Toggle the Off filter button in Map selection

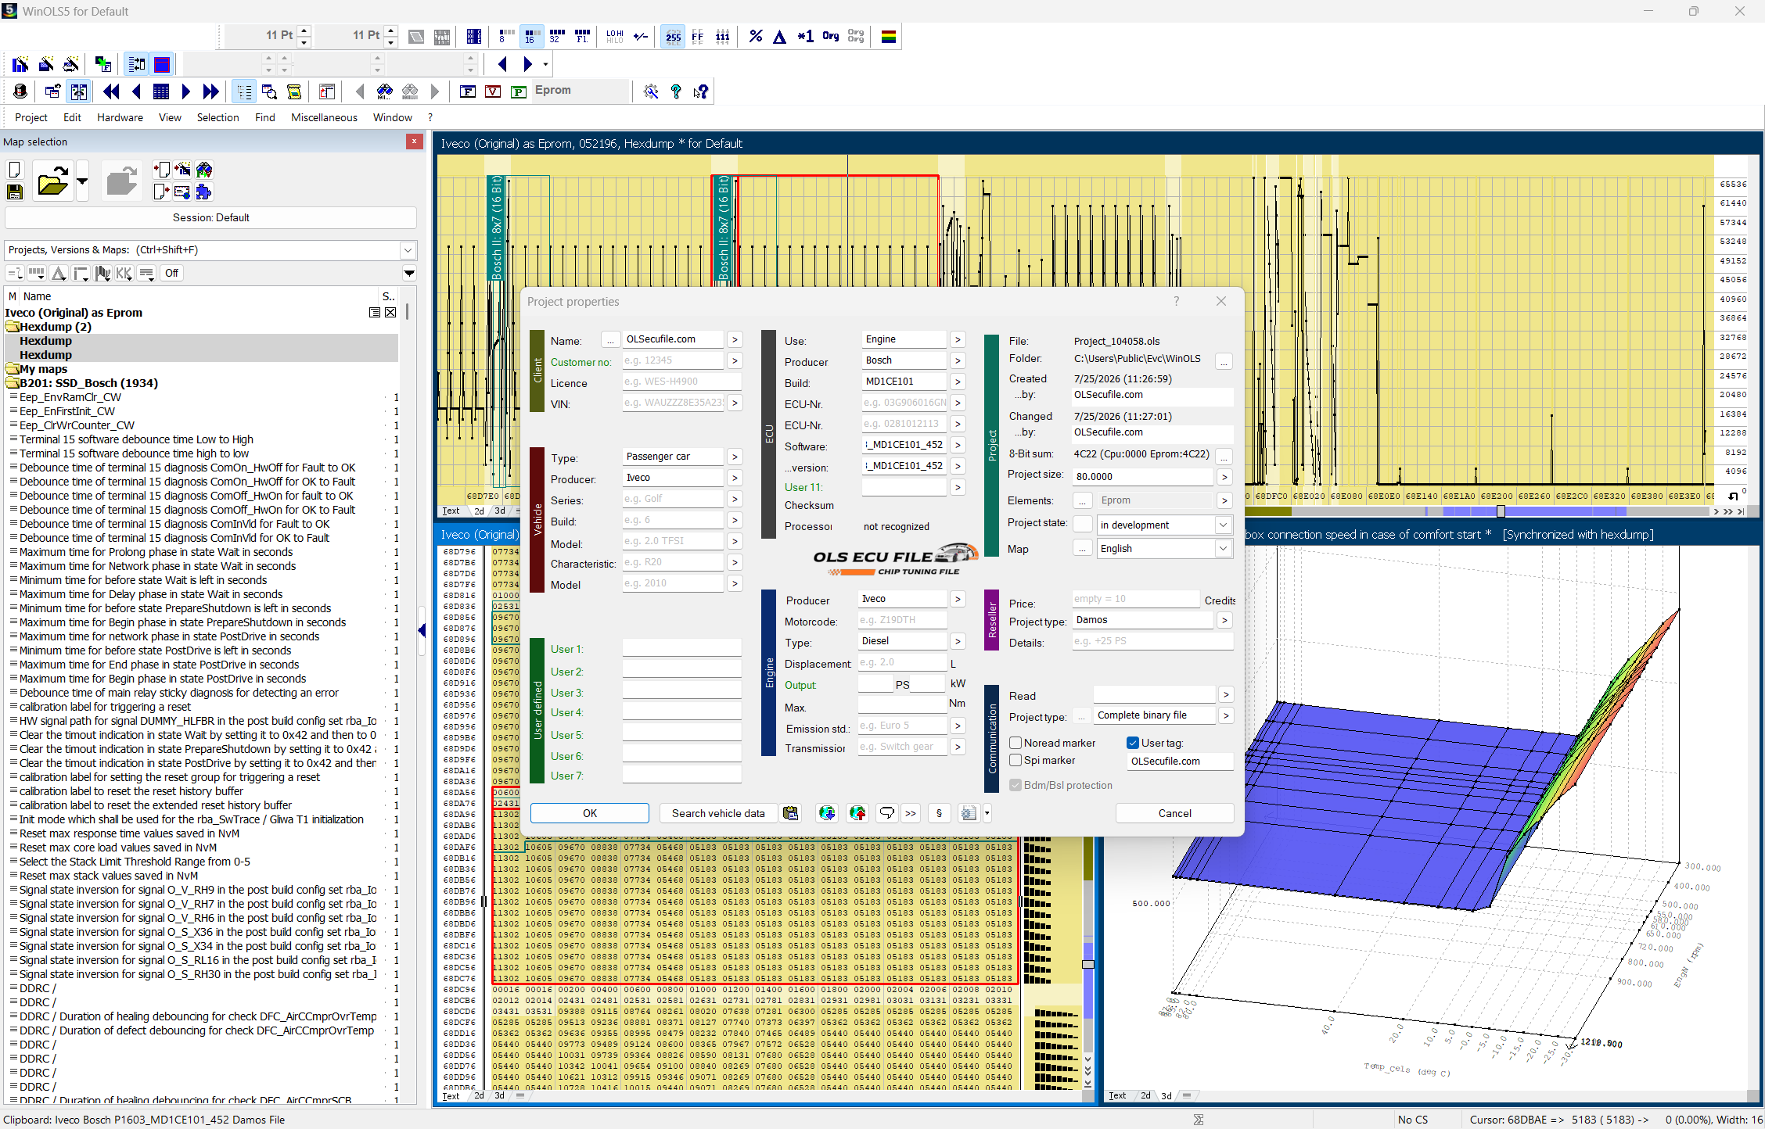coord(171,273)
